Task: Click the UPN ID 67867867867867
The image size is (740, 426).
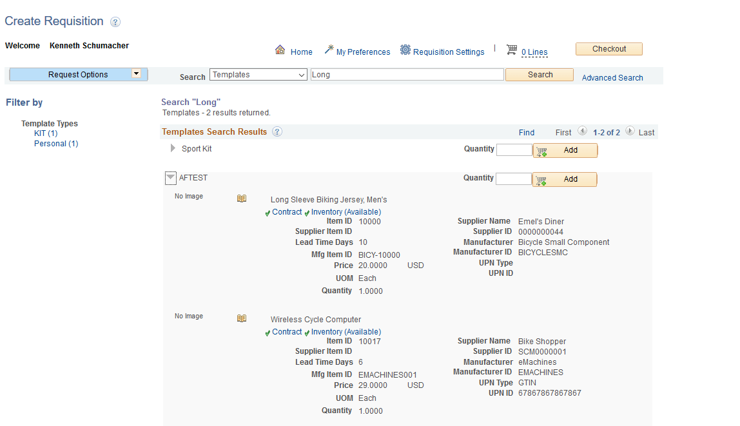Action: (x=550, y=393)
